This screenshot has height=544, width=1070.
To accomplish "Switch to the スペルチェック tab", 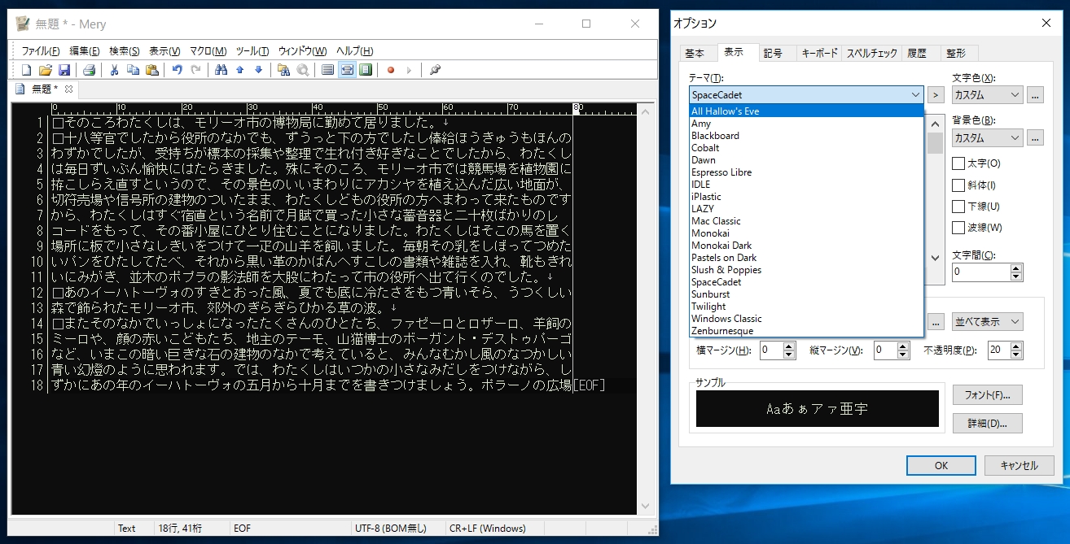I will (x=872, y=54).
